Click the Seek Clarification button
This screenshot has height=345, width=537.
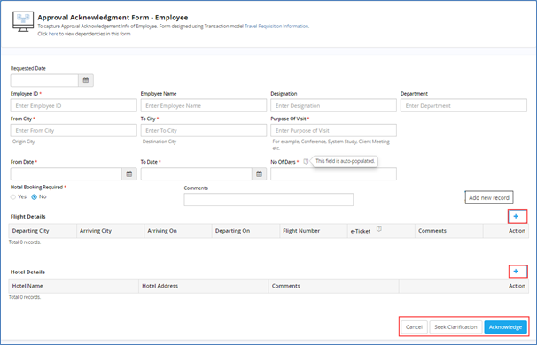455,327
